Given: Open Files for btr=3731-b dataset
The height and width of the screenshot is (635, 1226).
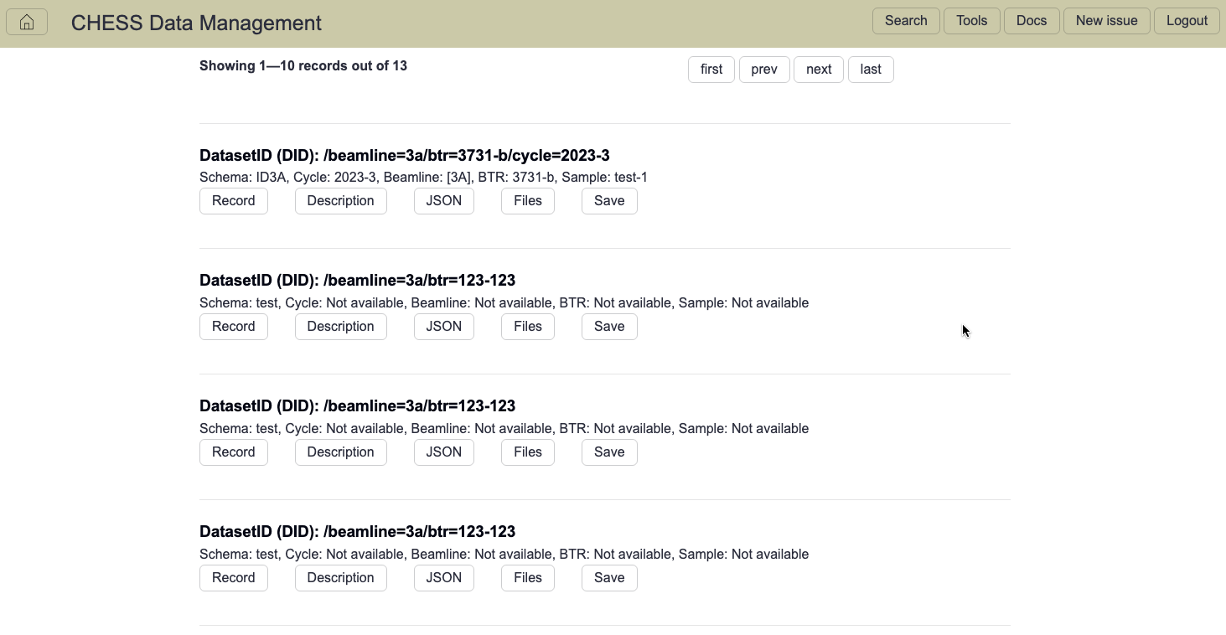Looking at the screenshot, I should click(x=528, y=201).
